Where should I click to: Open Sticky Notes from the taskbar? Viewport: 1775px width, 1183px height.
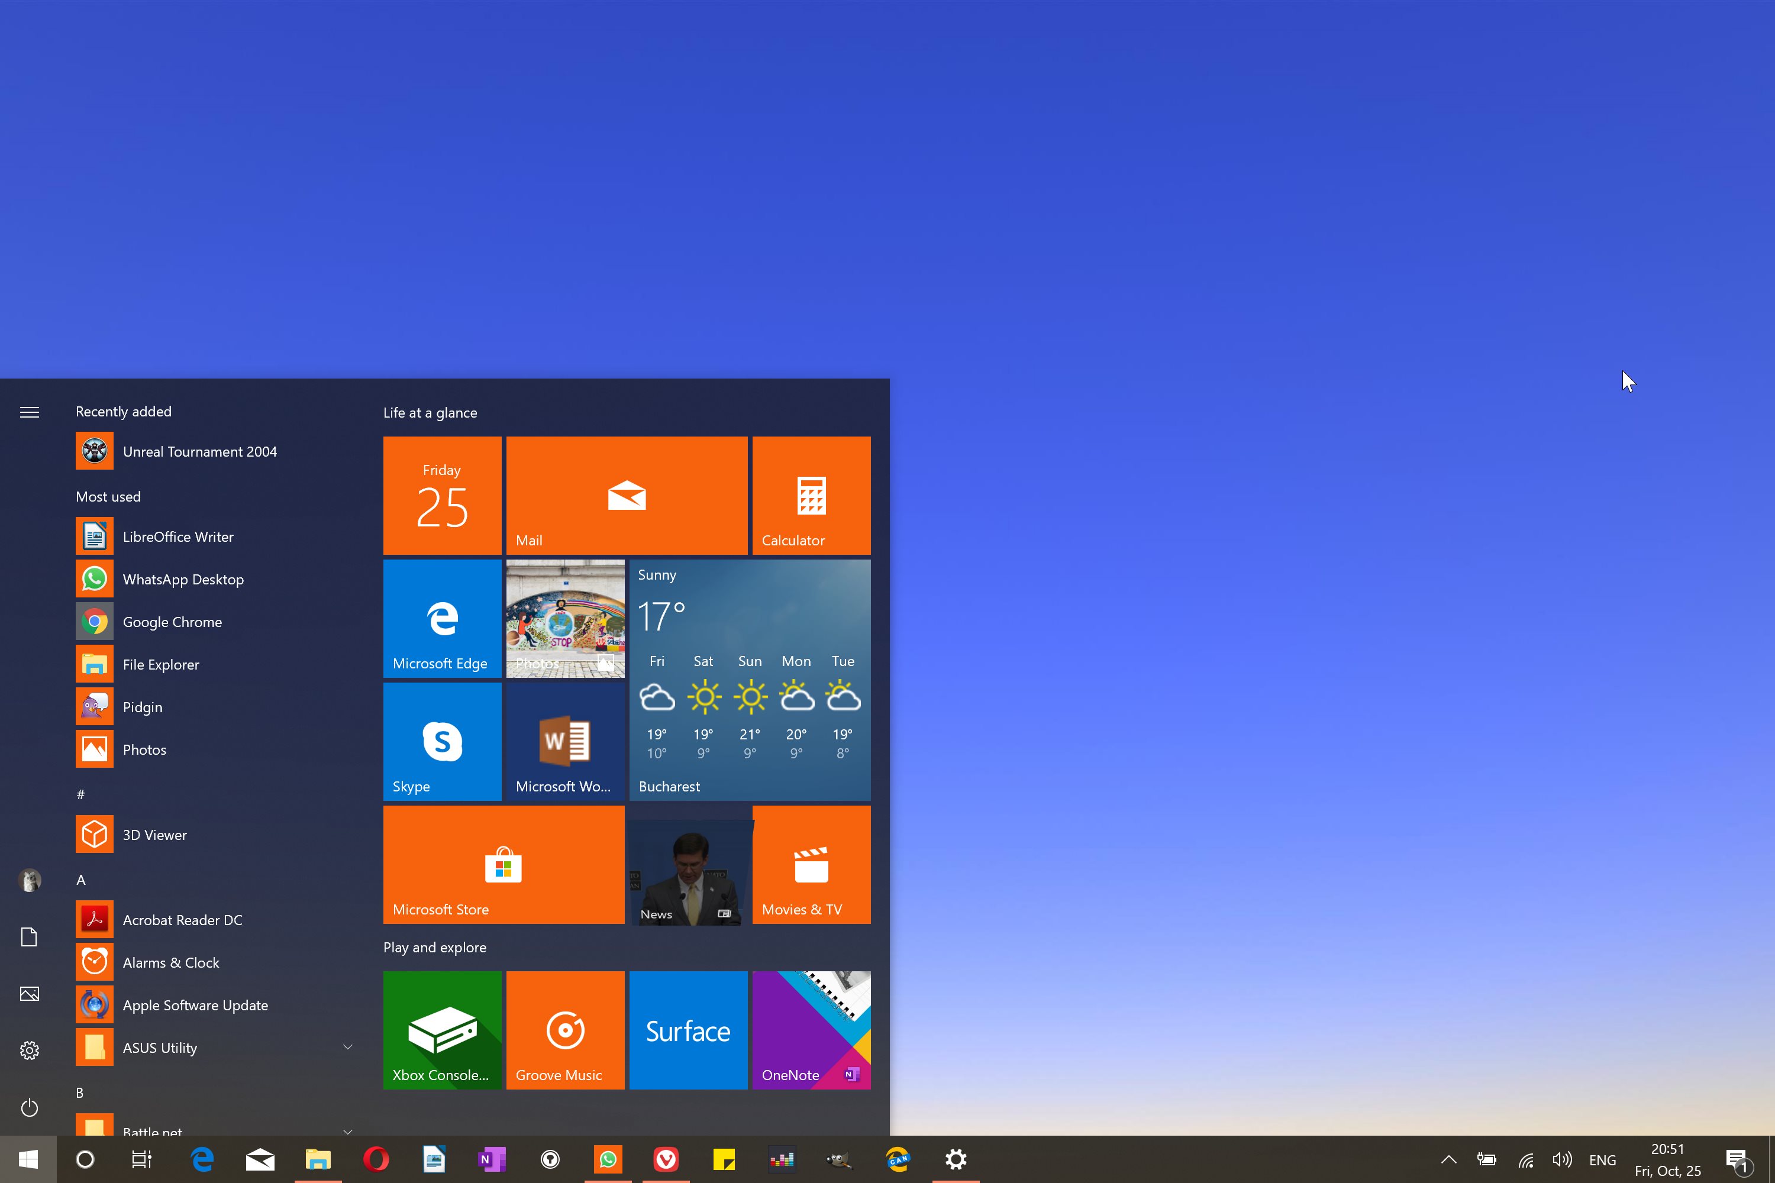coord(724,1159)
